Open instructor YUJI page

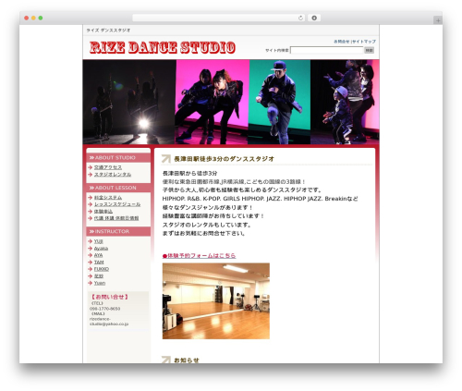click(99, 241)
